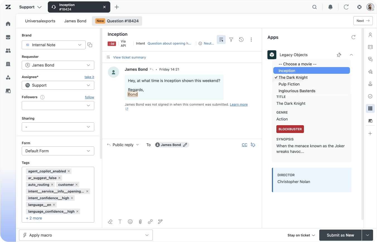The width and height of the screenshot is (377, 242).
Task: Click the conversation filter funnel icon
Action: click(231, 40)
